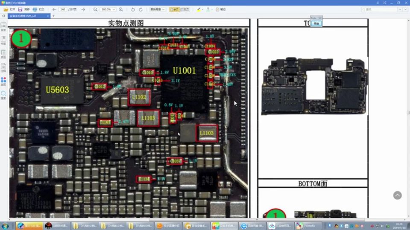Expand the underline tool dropdown arrow
The width and height of the screenshot is (410, 230).
(x=212, y=9)
